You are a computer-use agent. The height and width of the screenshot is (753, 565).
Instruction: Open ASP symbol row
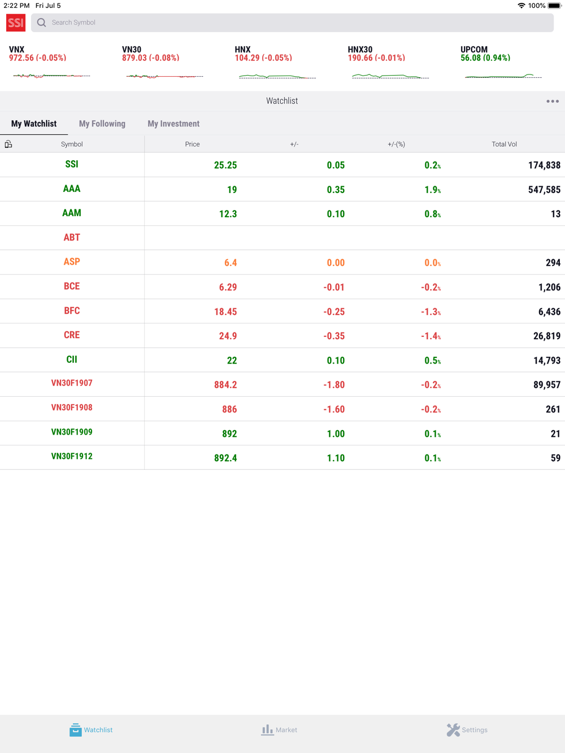(x=282, y=262)
